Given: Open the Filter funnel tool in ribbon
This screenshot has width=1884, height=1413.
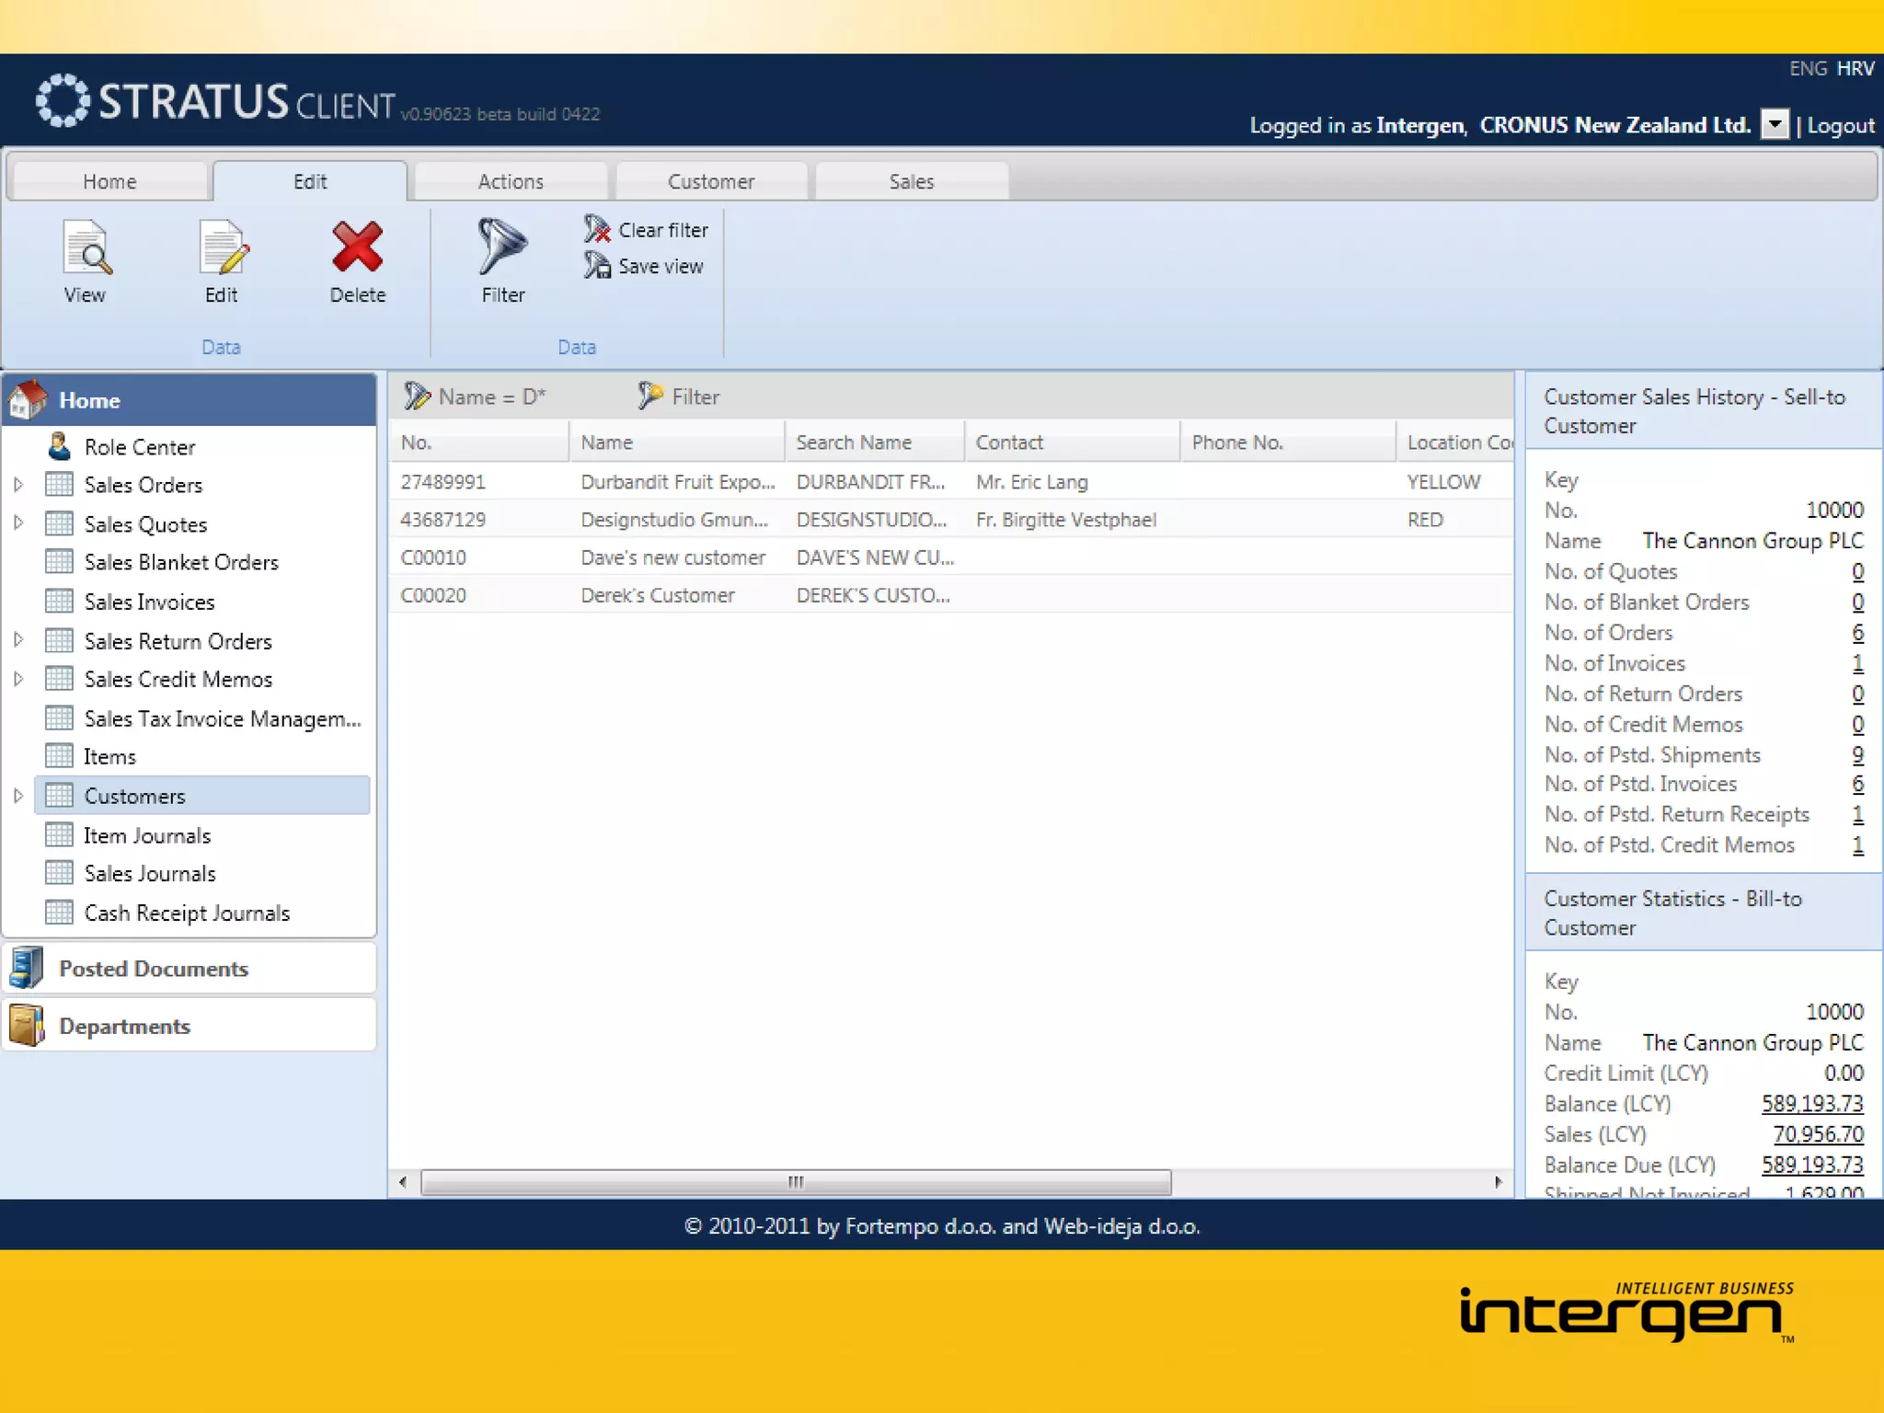Looking at the screenshot, I should (x=502, y=247).
